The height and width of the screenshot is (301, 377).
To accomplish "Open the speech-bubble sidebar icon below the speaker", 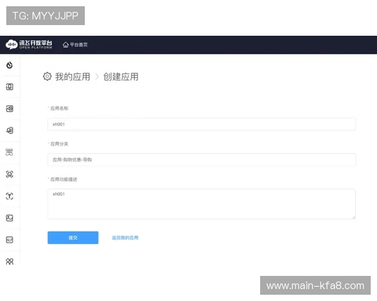I will (x=9, y=130).
